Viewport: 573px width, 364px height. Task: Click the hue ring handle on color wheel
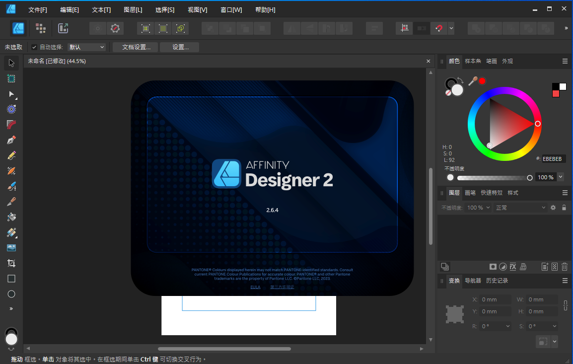coord(538,124)
